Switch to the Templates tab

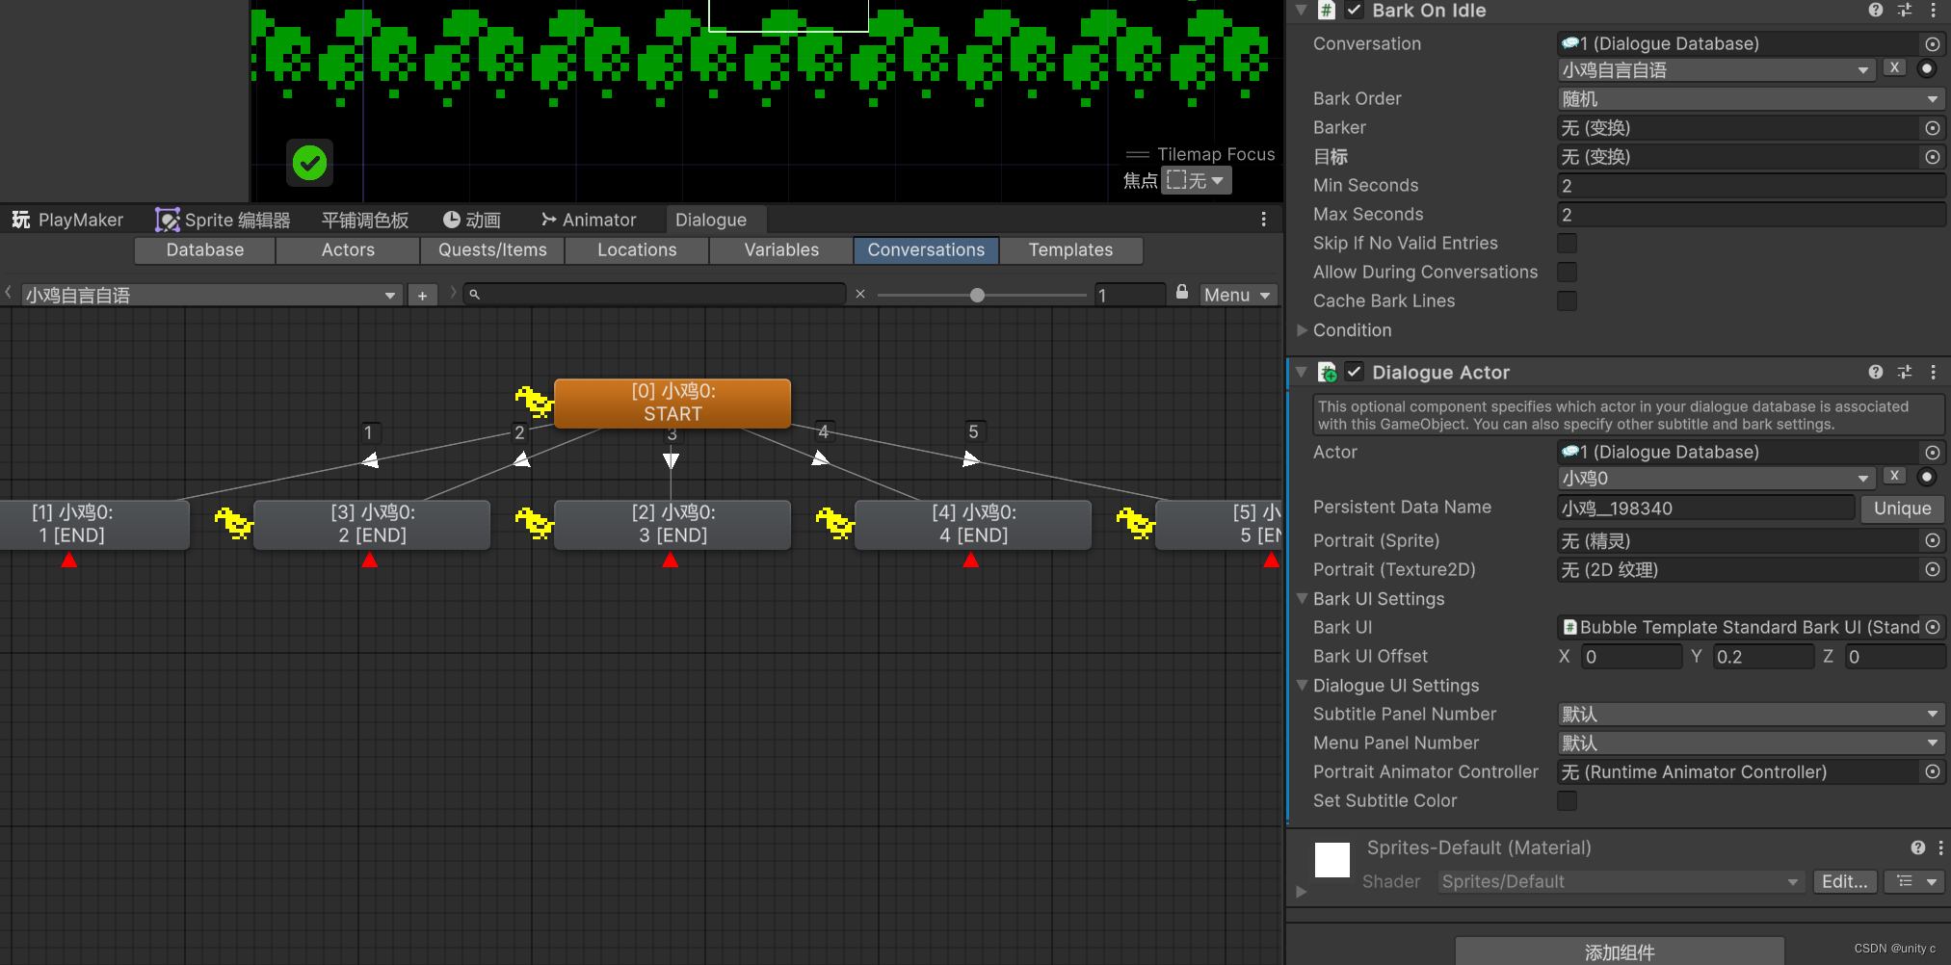1070,249
